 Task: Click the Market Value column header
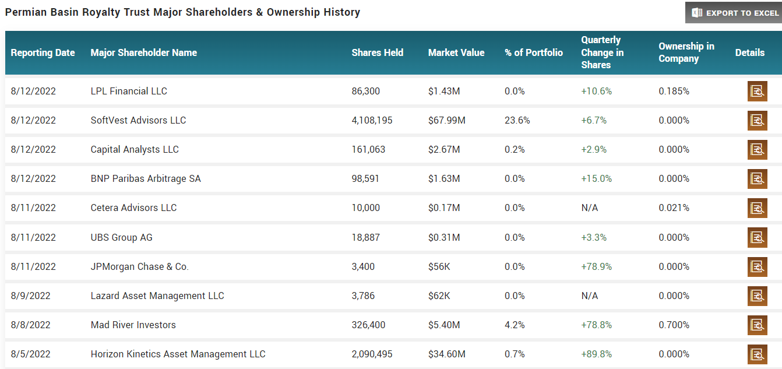point(456,52)
